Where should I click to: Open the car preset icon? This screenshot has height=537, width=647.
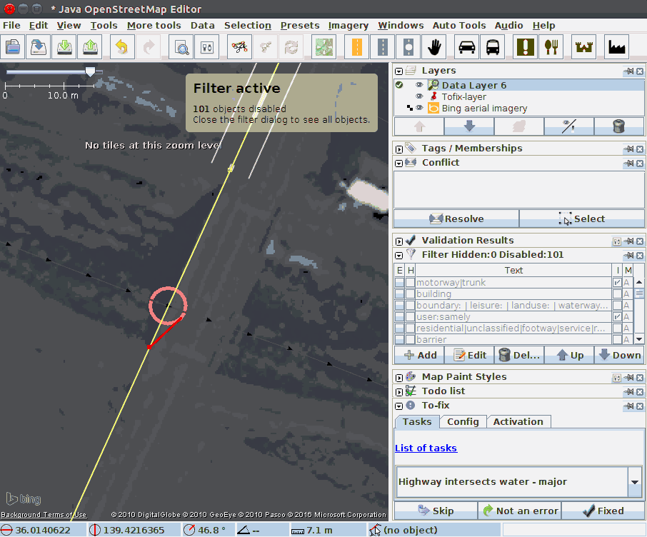coord(467,48)
